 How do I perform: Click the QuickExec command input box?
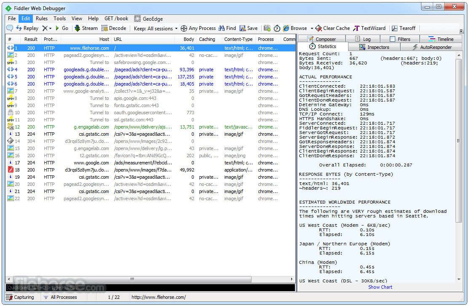pos(150,287)
